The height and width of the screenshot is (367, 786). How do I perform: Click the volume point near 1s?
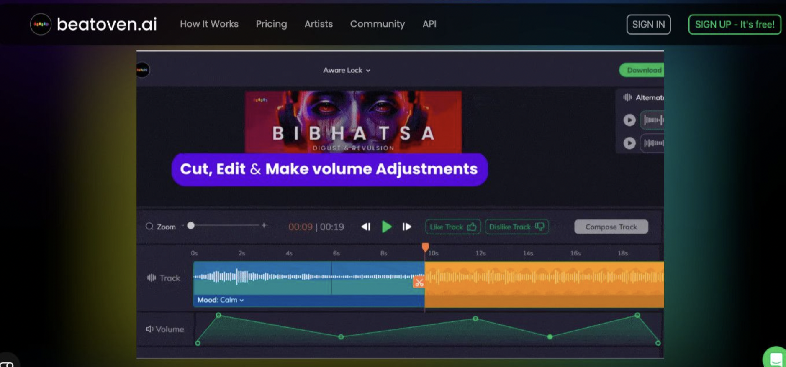point(218,315)
